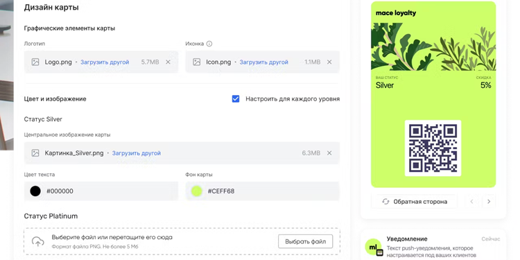Click the Уведомление notification title
520x260 pixels.
click(407, 239)
